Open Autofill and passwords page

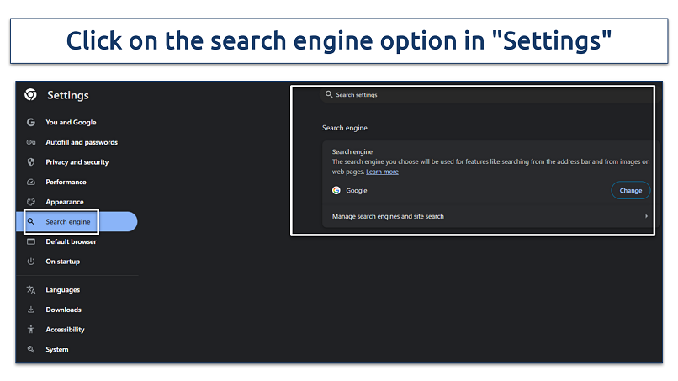click(82, 142)
